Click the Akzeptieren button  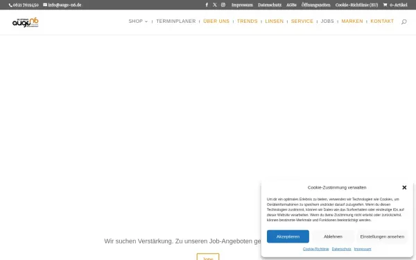coord(288,236)
